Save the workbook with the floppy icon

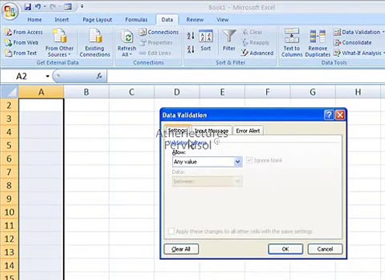point(27,7)
